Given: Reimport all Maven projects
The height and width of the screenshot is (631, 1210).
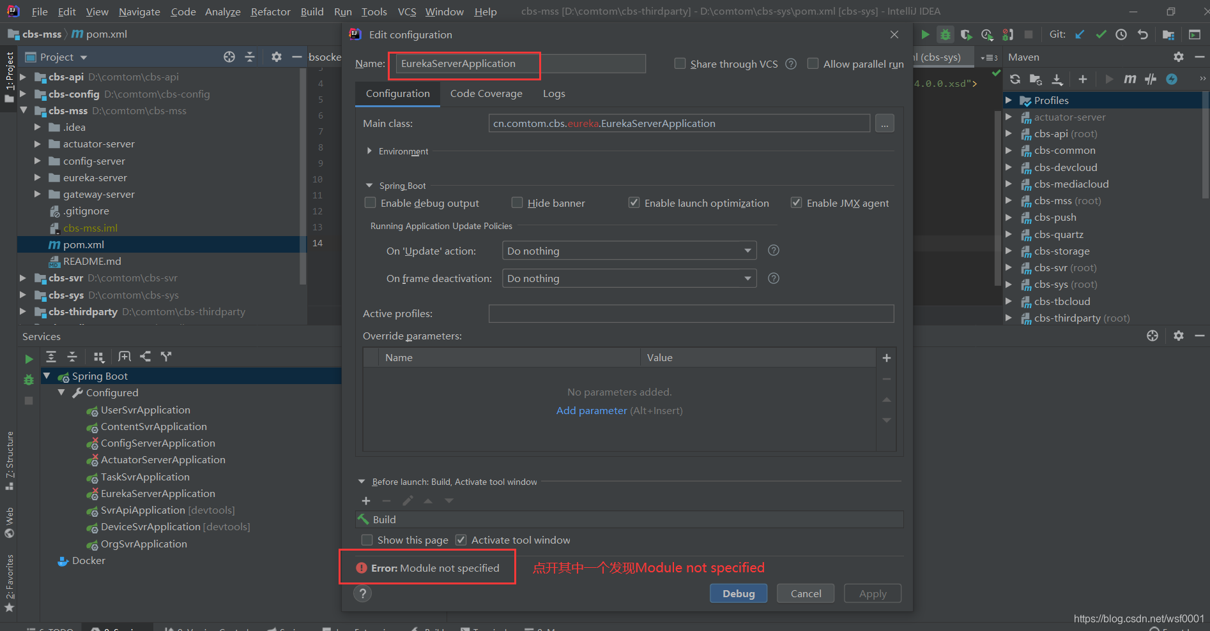Looking at the screenshot, I should [x=1015, y=79].
